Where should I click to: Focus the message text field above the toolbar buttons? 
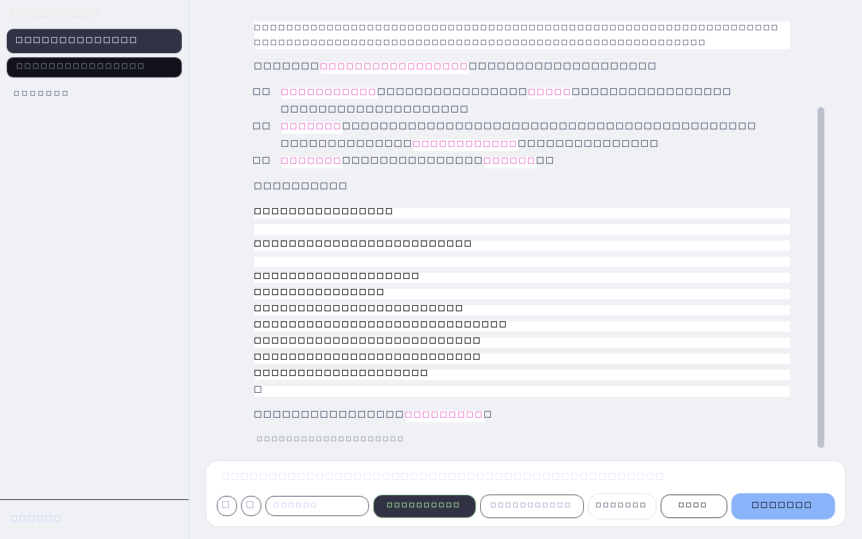(525, 476)
